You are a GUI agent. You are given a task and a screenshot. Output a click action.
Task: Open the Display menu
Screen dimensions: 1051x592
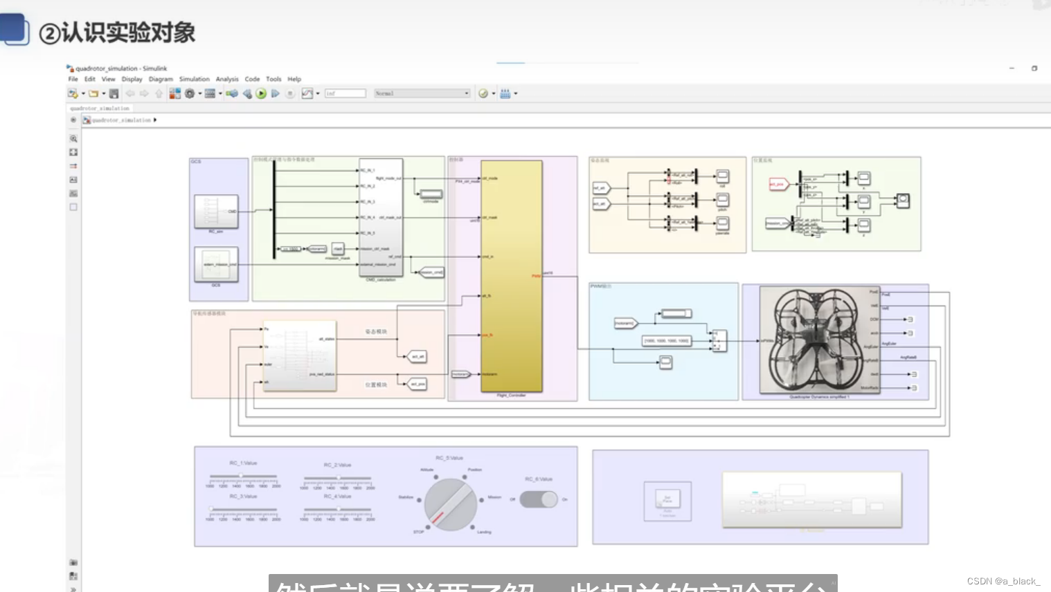(132, 79)
